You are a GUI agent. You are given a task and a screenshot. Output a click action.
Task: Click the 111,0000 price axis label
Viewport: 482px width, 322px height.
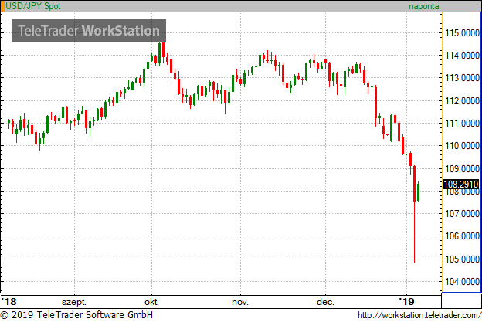pyautogui.click(x=463, y=124)
